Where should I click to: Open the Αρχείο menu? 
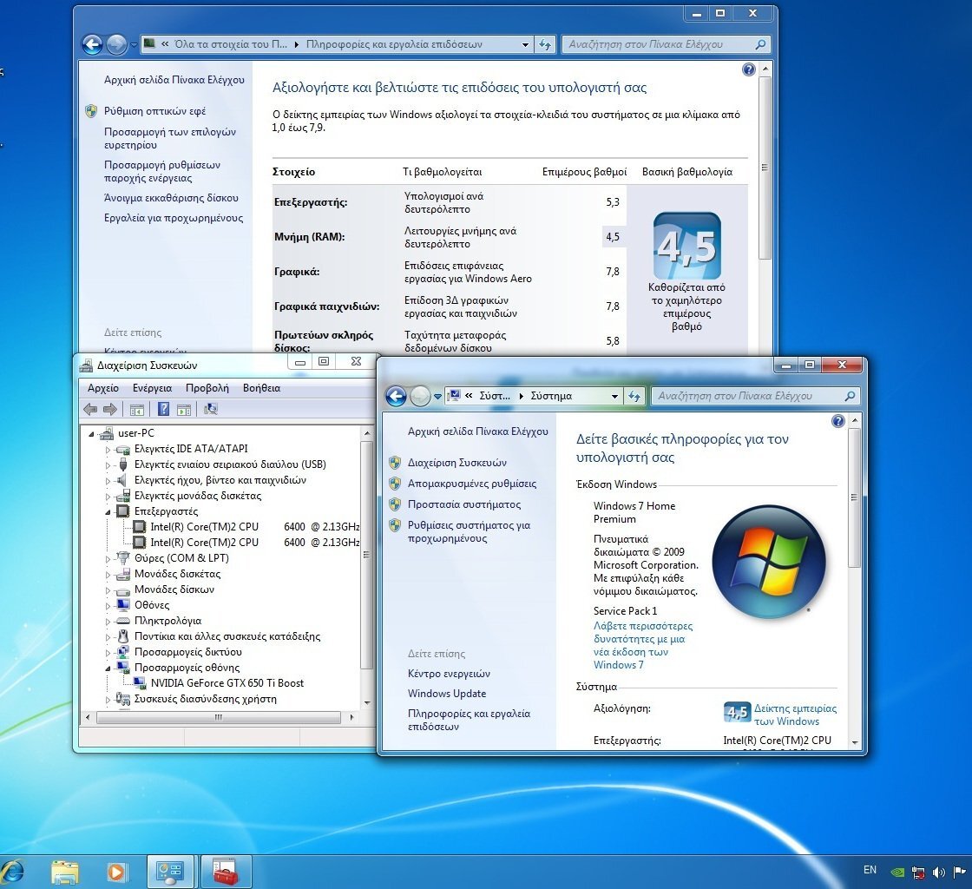pyautogui.click(x=103, y=388)
